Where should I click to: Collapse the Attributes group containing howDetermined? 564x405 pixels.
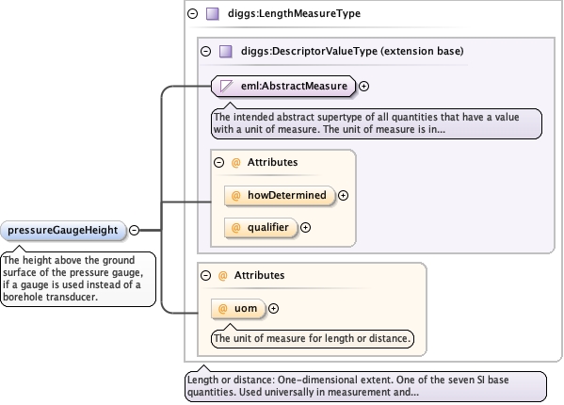pyautogui.click(x=218, y=163)
